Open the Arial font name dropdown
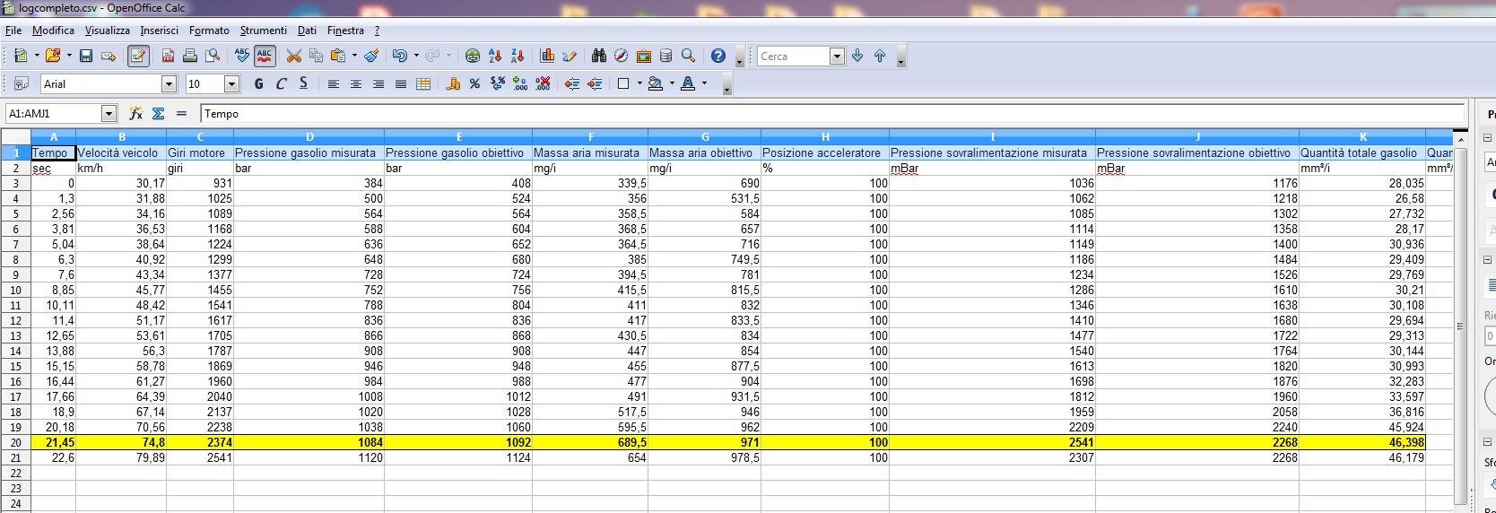This screenshot has width=1496, height=513. pos(169,83)
